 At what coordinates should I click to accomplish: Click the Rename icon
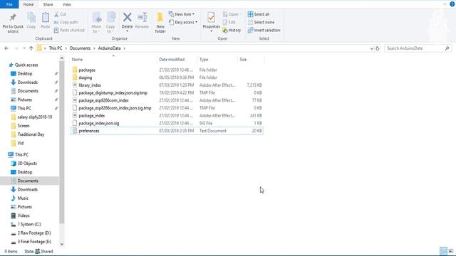click(142, 17)
